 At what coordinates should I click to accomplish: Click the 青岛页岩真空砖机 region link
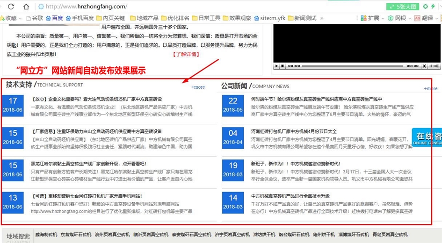390,235
